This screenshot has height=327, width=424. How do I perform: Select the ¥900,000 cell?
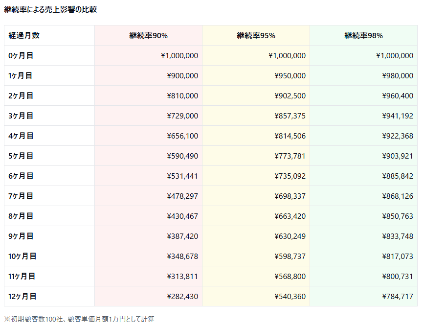149,75
